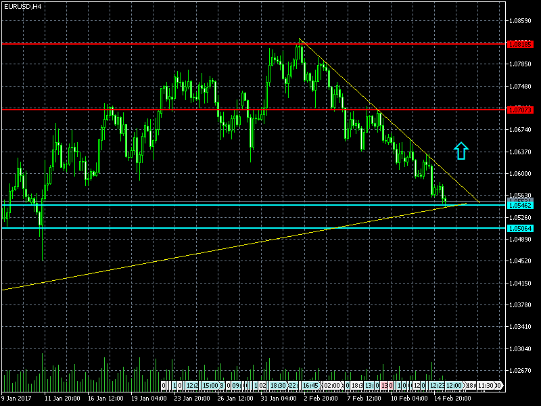This screenshot has width=541, height=406.
Task: Click the 1.07850 price scale value
Action: pos(520,64)
